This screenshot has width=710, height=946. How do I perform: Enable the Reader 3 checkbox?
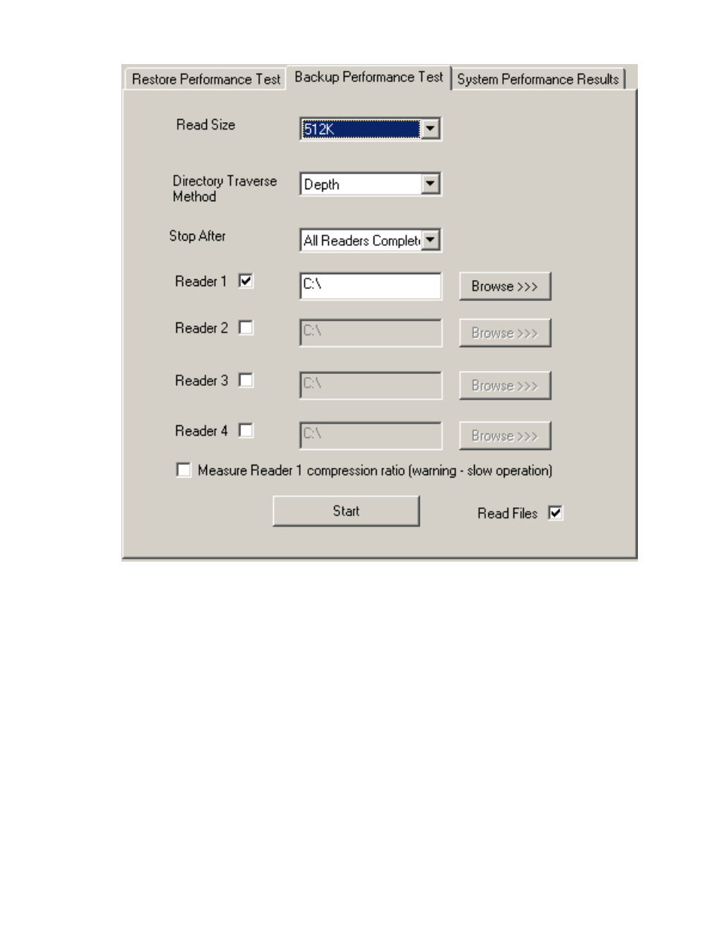[x=246, y=380]
